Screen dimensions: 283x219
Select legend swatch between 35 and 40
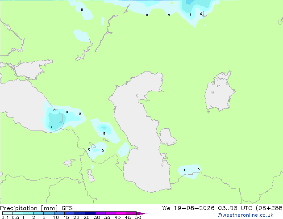(111, 213)
